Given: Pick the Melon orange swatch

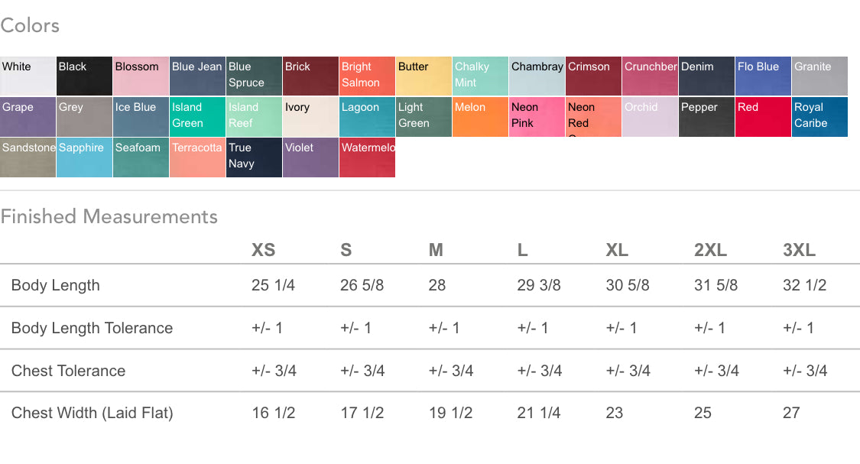Looking at the screenshot, I should click(481, 117).
